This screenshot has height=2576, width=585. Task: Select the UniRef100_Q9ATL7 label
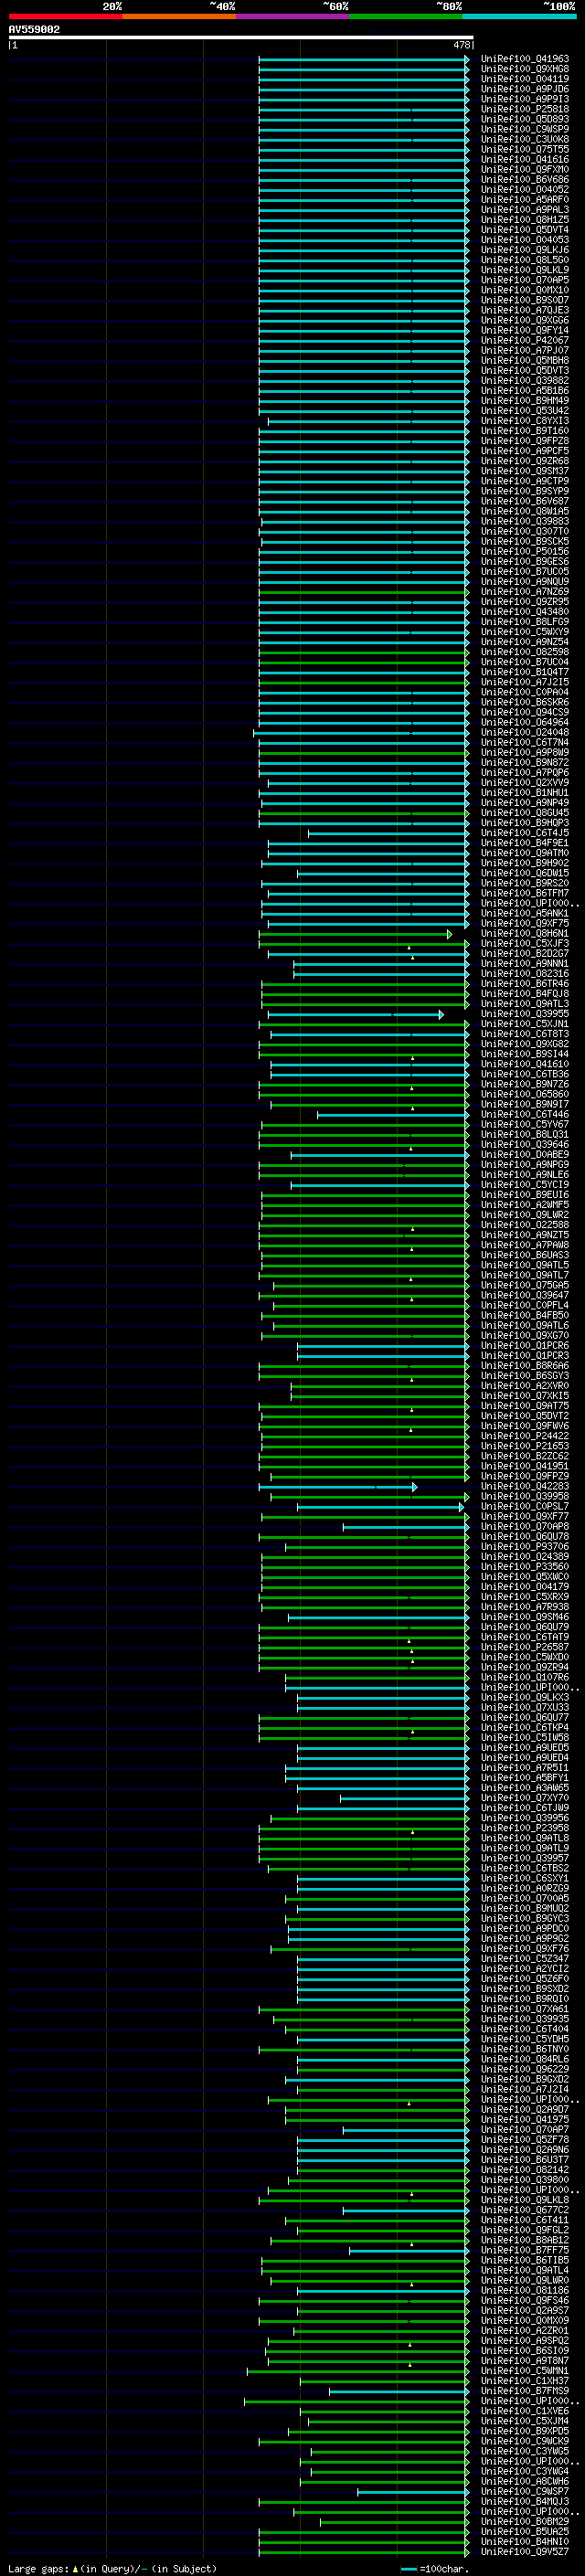524,1275
